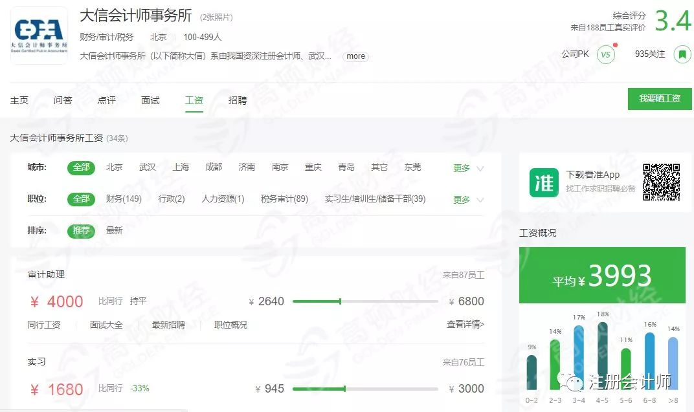Image resolution: width=694 pixels, height=412 pixels.
Task: Open 同行工资 under 审计助理
Action: 44,325
